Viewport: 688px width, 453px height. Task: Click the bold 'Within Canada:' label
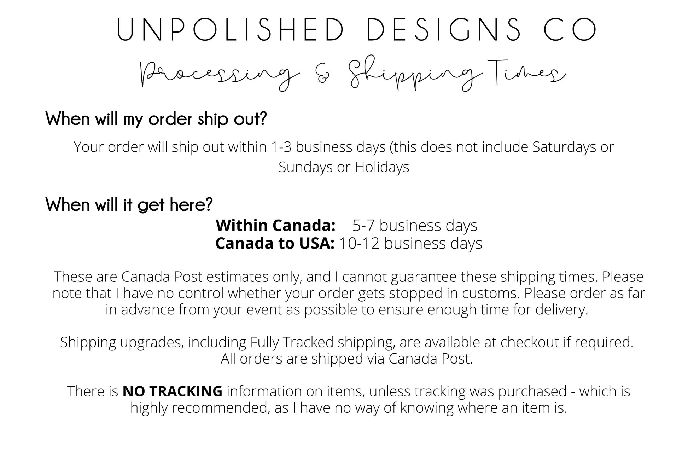coord(275,226)
